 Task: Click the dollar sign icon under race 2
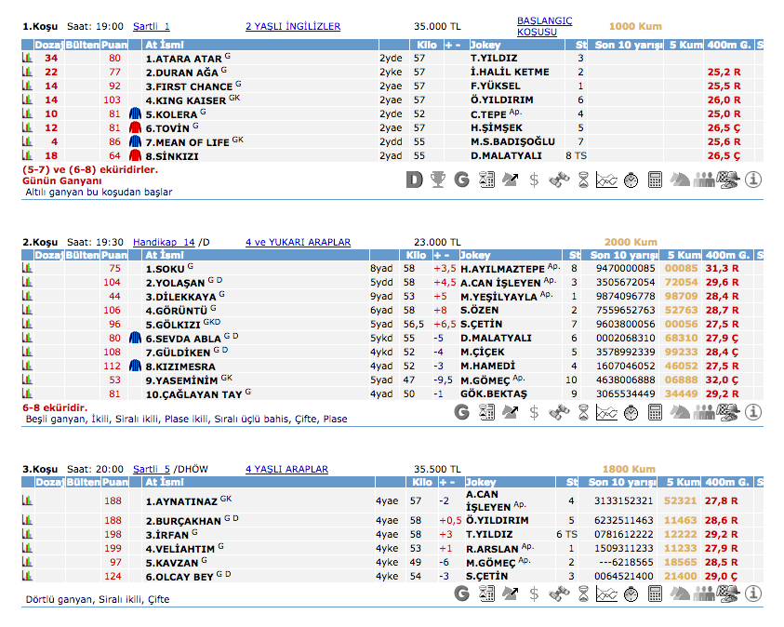tap(534, 412)
